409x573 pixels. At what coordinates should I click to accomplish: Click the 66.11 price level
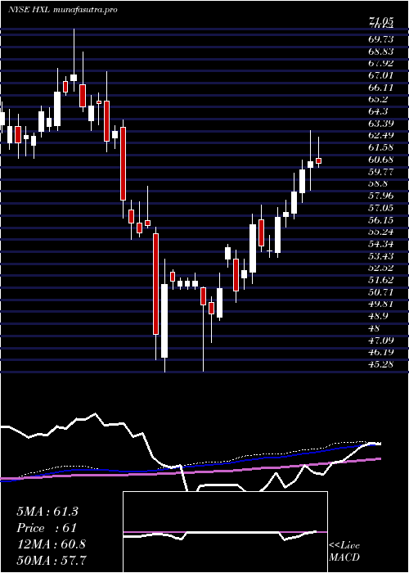coord(381,87)
